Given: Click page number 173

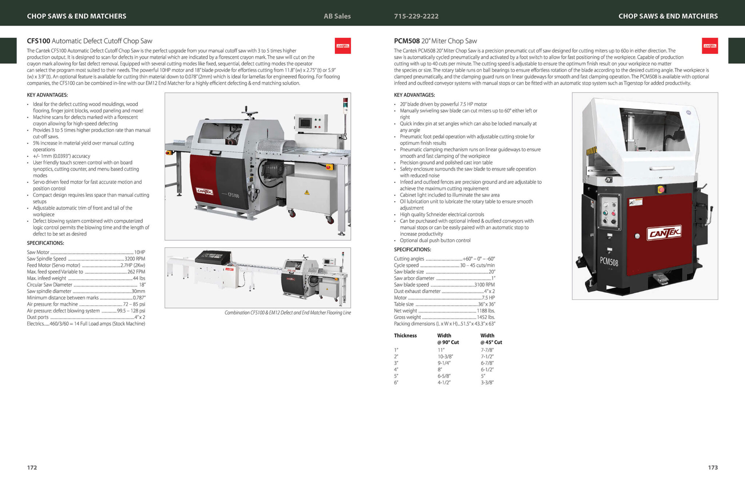Looking at the screenshot, I should click(713, 467).
